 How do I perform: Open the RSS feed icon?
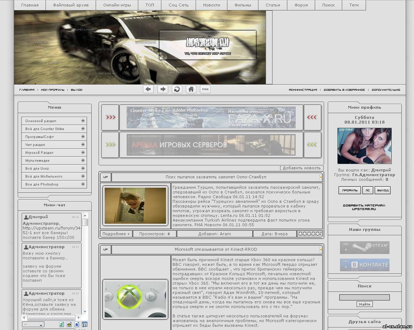(205, 89)
